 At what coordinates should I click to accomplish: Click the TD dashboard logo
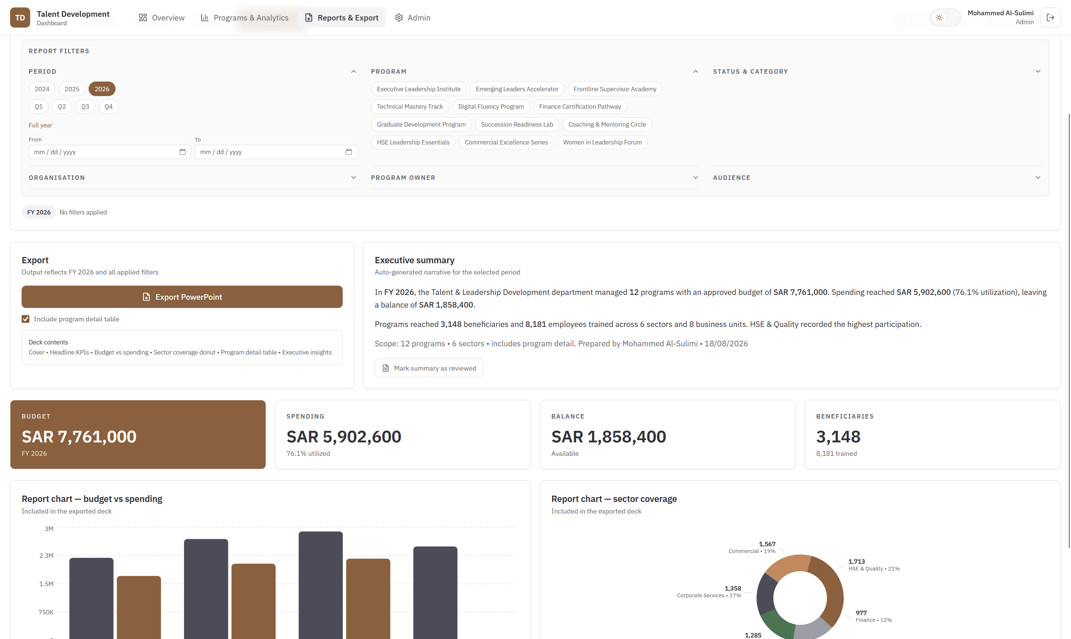[20, 18]
